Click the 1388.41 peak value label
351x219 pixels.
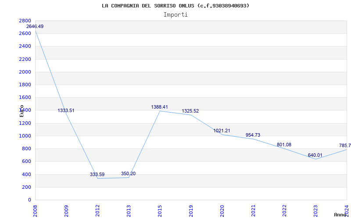click(x=159, y=107)
